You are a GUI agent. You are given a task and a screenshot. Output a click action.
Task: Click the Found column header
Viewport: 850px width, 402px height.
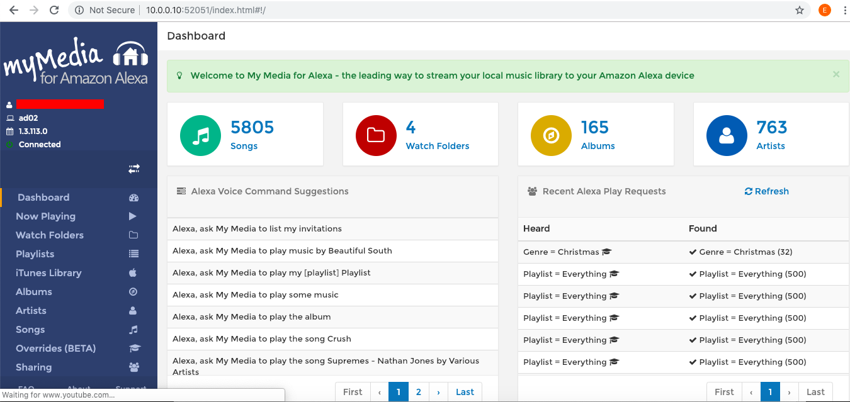[x=703, y=228]
